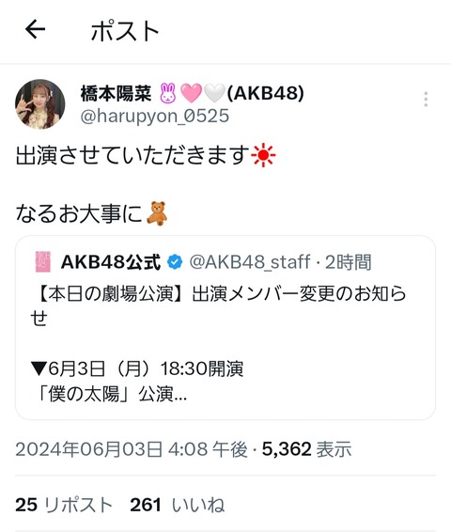The image size is (451, 532).
Task: Click the pink heart emoji in name
Action: pyautogui.click(x=192, y=93)
